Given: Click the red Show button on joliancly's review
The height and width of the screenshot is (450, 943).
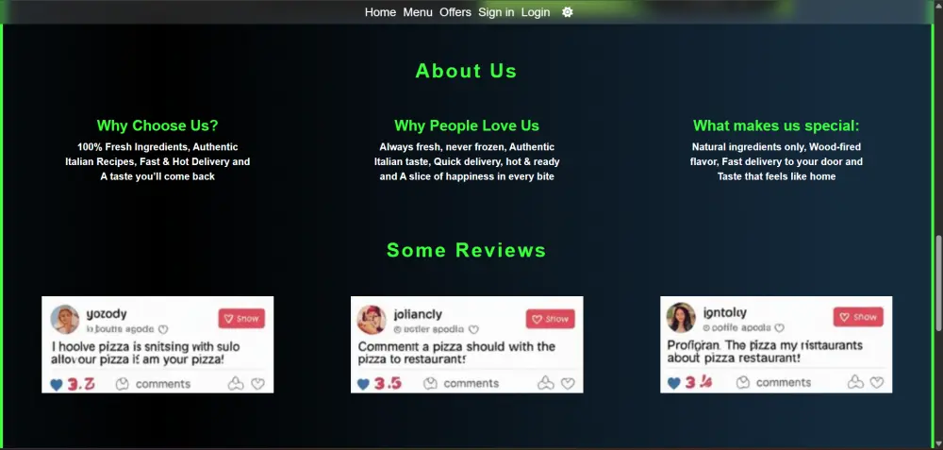Looking at the screenshot, I should click(551, 319).
